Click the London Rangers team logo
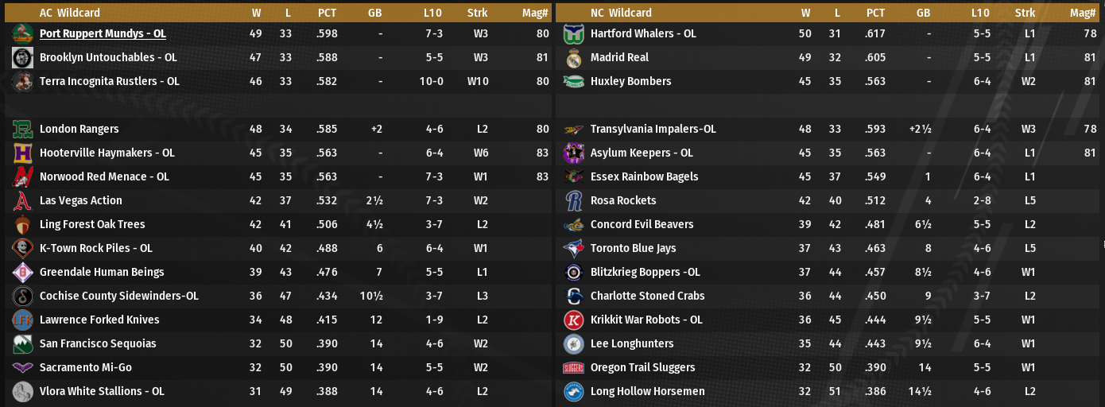The height and width of the screenshot is (407, 1105). 22,129
